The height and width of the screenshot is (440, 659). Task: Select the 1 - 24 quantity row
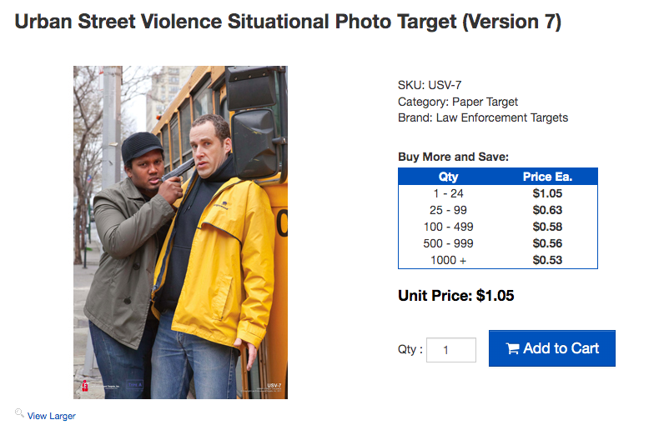(x=448, y=193)
